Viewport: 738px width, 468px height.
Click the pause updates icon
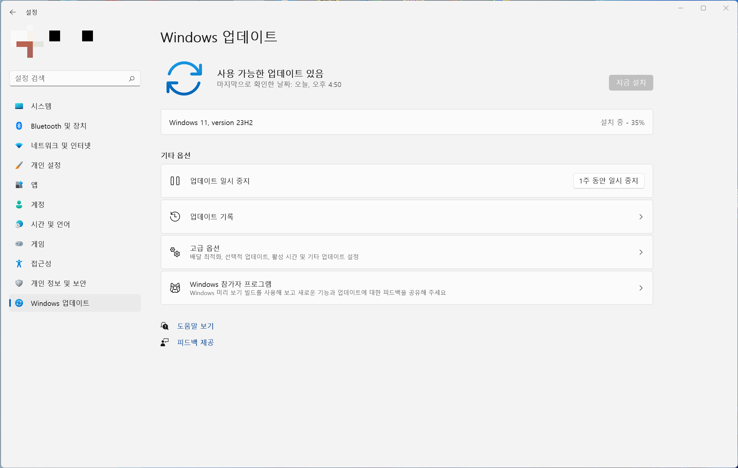(x=175, y=181)
